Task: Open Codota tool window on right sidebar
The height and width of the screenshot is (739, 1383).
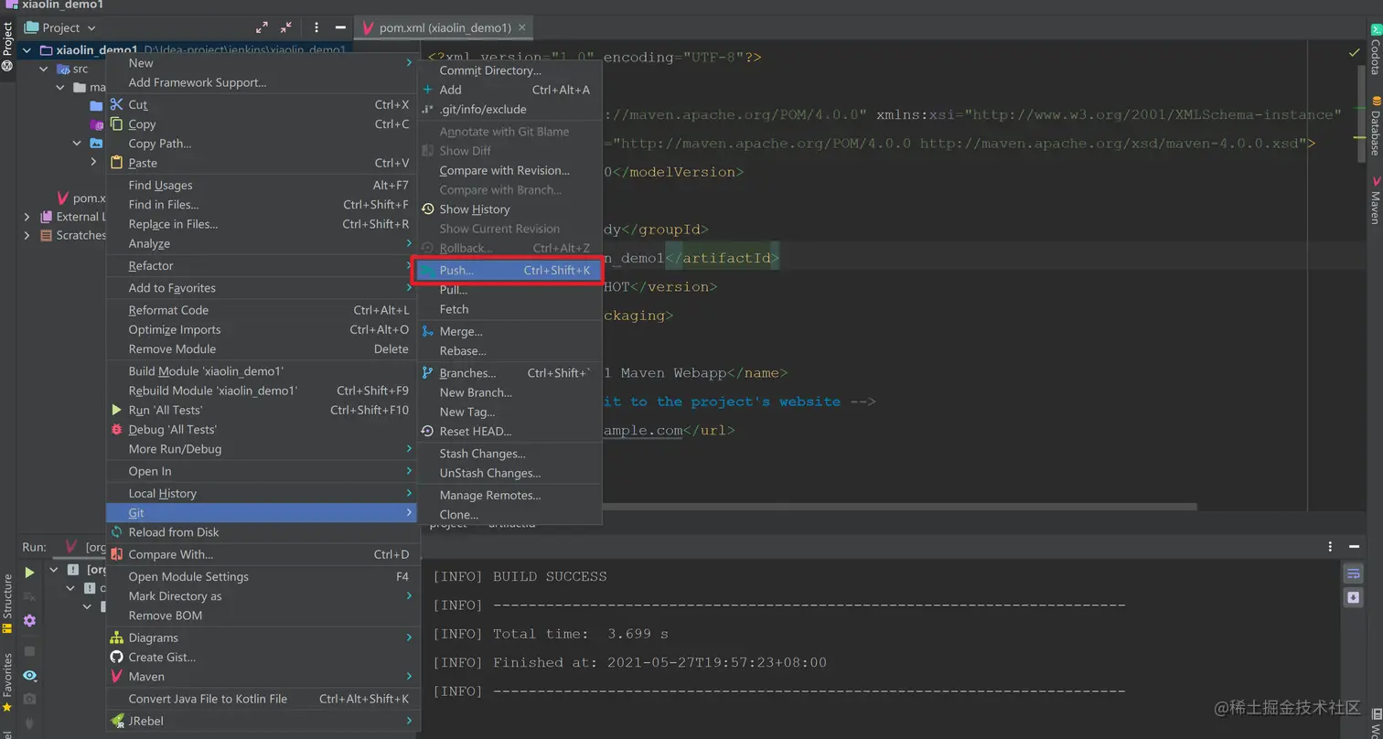Action: pyautogui.click(x=1375, y=50)
